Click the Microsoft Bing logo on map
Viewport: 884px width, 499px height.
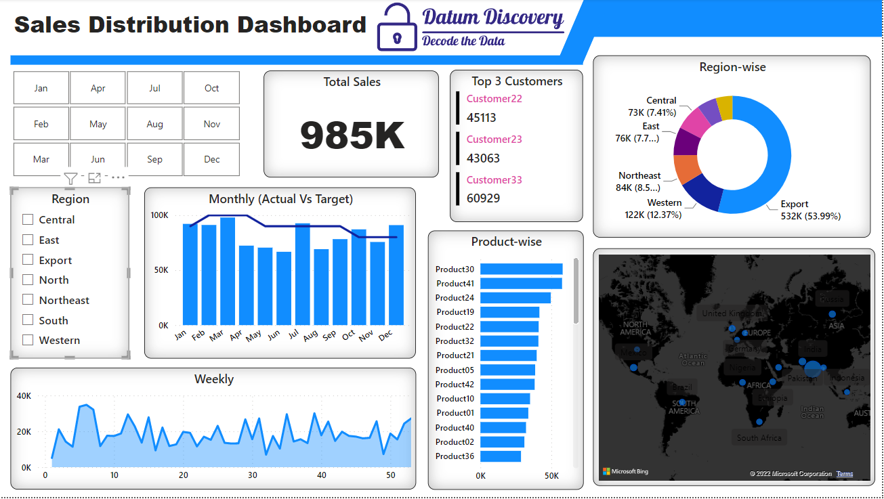pyautogui.click(x=625, y=471)
